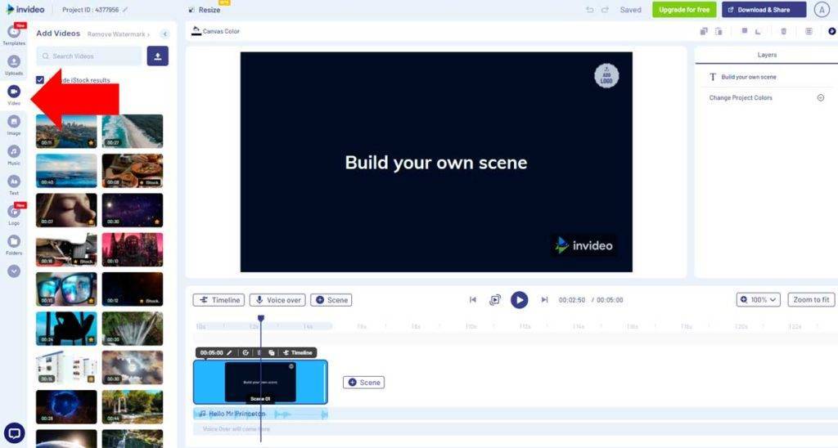Click the Scene button beside Voice over
Image resolution: width=838 pixels, height=448 pixels.
click(331, 300)
